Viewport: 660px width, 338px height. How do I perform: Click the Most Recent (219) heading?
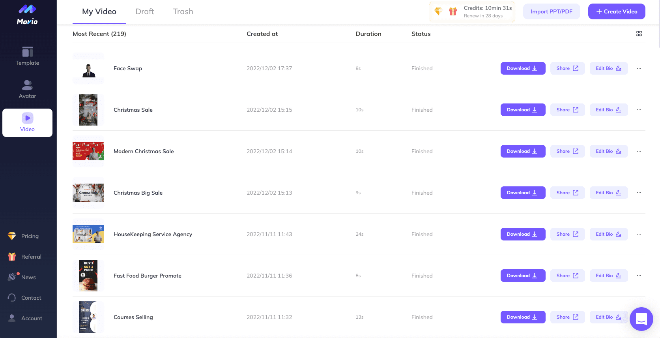coord(99,34)
